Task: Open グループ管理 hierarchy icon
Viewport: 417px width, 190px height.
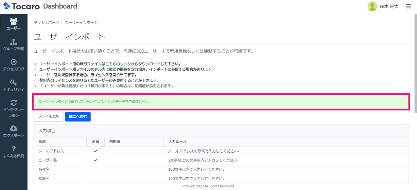Action: [14, 42]
